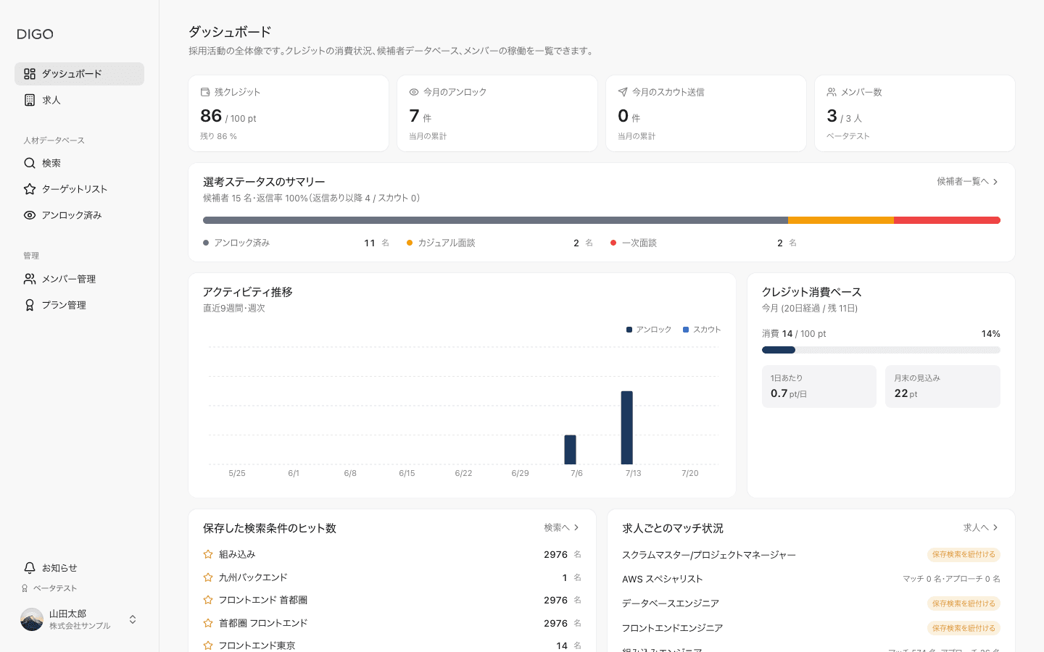Click the people icon next to メンバー管理
Screen dimensions: 1044x652
[x=30, y=279]
